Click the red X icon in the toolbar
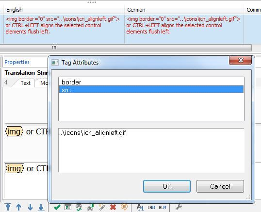261x212 pixels. click(x=113, y=207)
